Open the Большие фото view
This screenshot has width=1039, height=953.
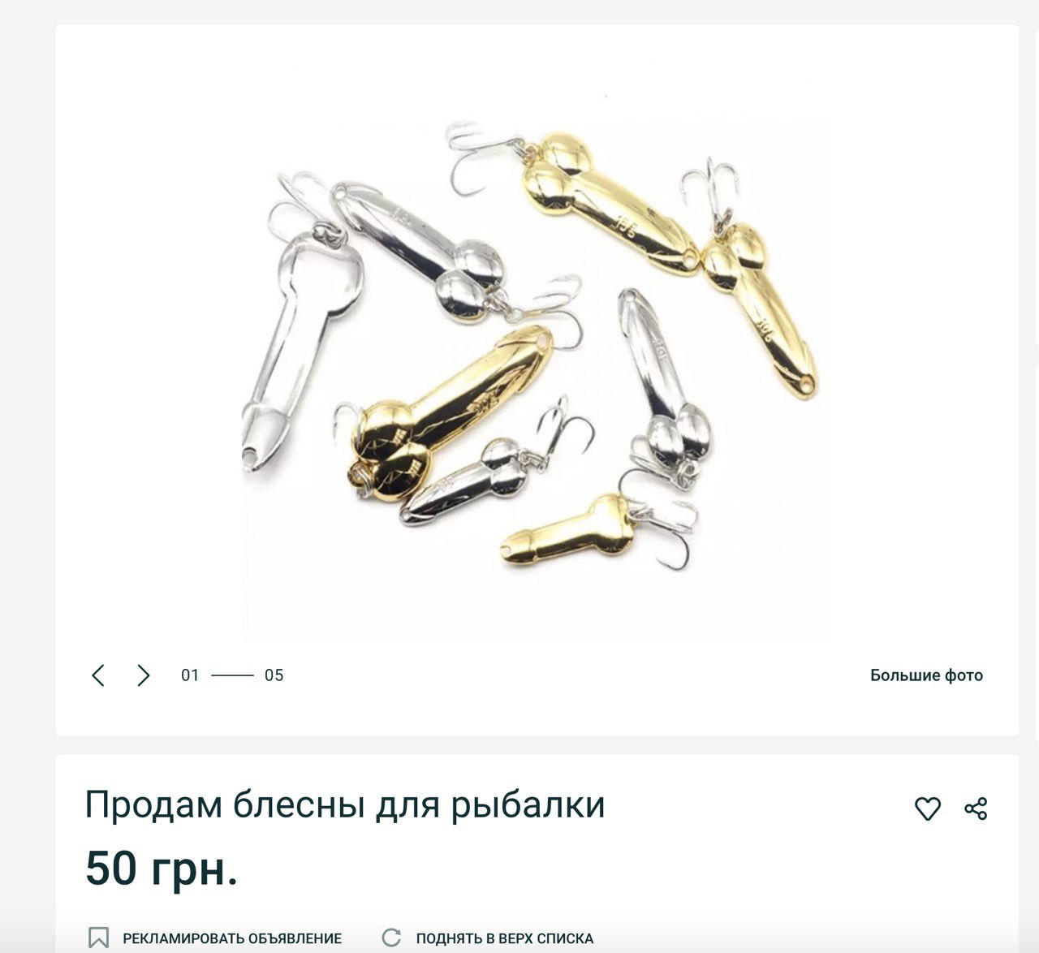(926, 675)
